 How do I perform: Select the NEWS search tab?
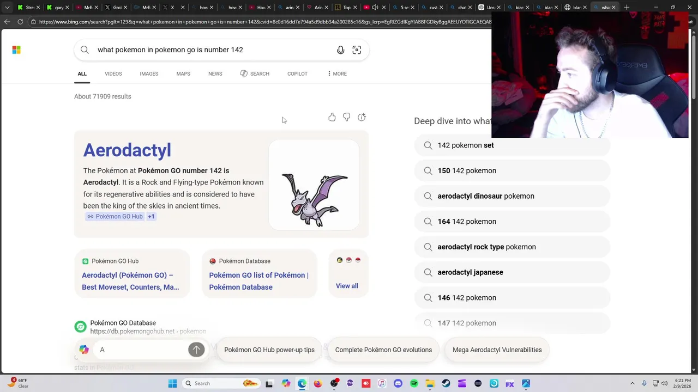point(215,73)
